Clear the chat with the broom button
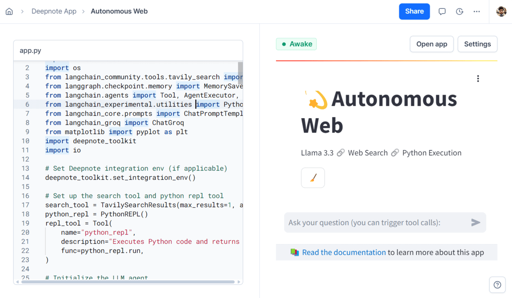This screenshot has width=512, height=298. tap(313, 178)
